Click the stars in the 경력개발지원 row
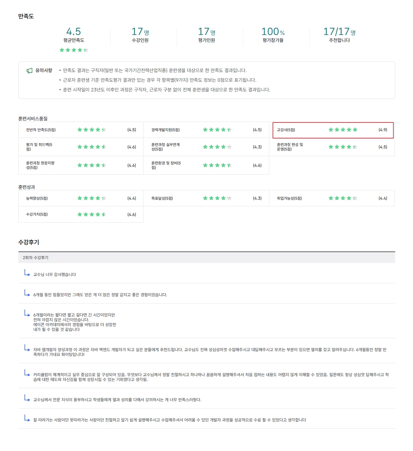413x451 pixels. (217, 130)
